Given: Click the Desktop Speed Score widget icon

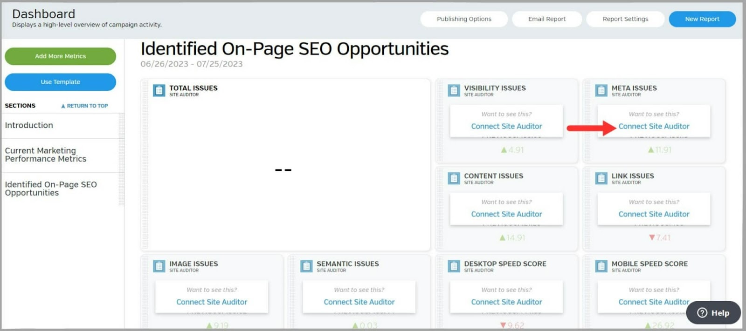Looking at the screenshot, I should click(454, 266).
